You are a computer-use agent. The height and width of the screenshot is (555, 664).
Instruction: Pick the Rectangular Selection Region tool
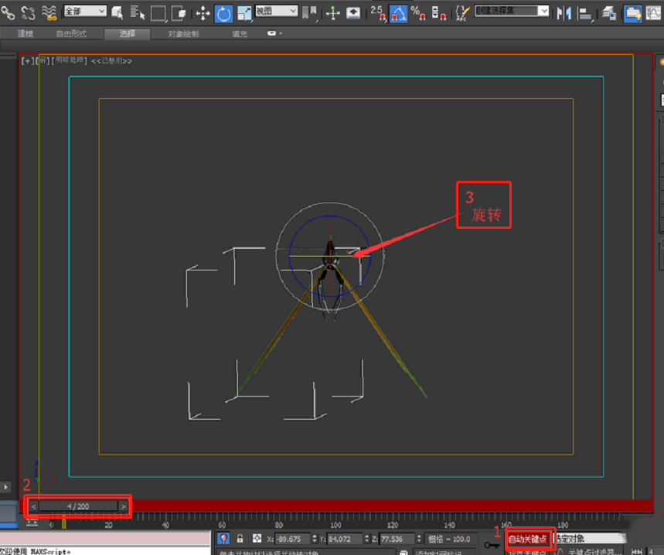click(x=158, y=13)
